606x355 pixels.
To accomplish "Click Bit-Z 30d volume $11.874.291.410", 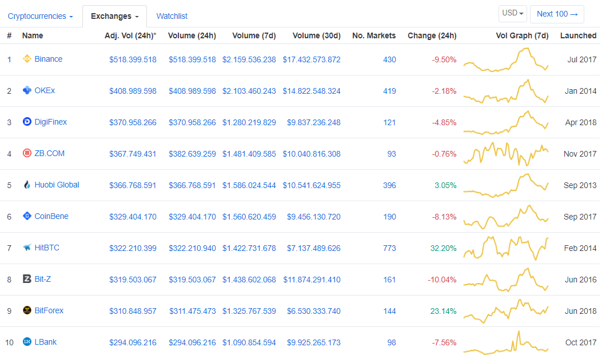I will (312, 280).
